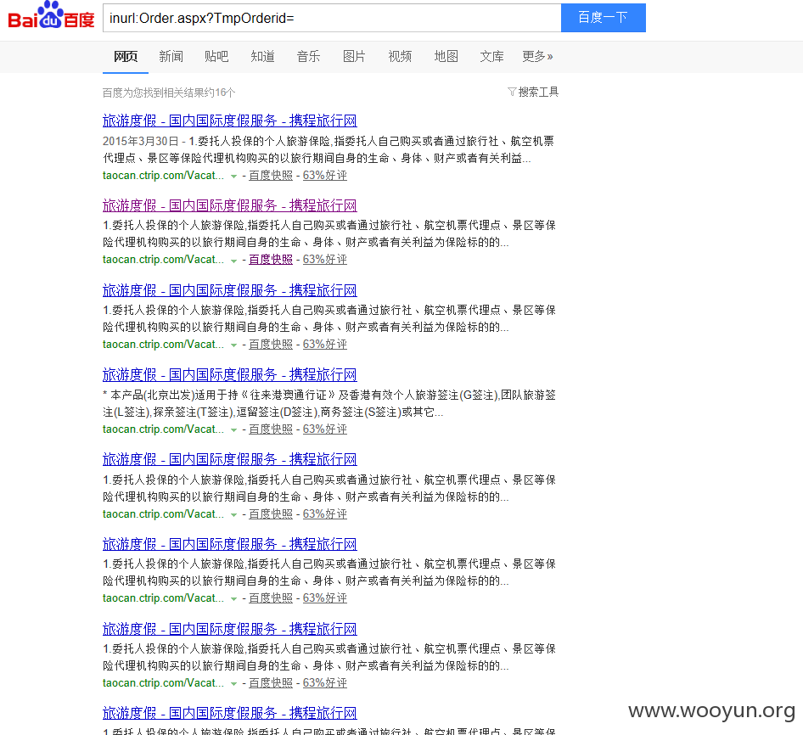Open 百度快照 of the sixth result
The height and width of the screenshot is (735, 803).
tap(271, 598)
